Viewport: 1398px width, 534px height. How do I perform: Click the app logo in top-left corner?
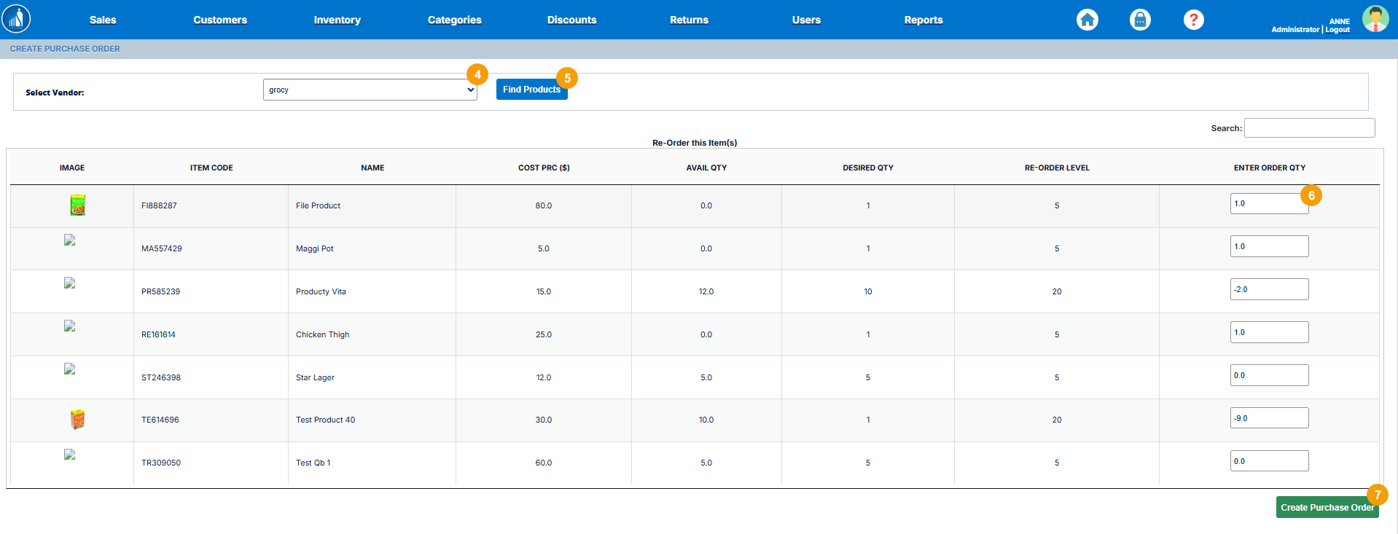16,19
